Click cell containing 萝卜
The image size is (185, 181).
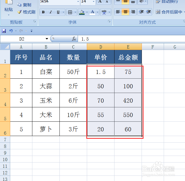[46, 129]
